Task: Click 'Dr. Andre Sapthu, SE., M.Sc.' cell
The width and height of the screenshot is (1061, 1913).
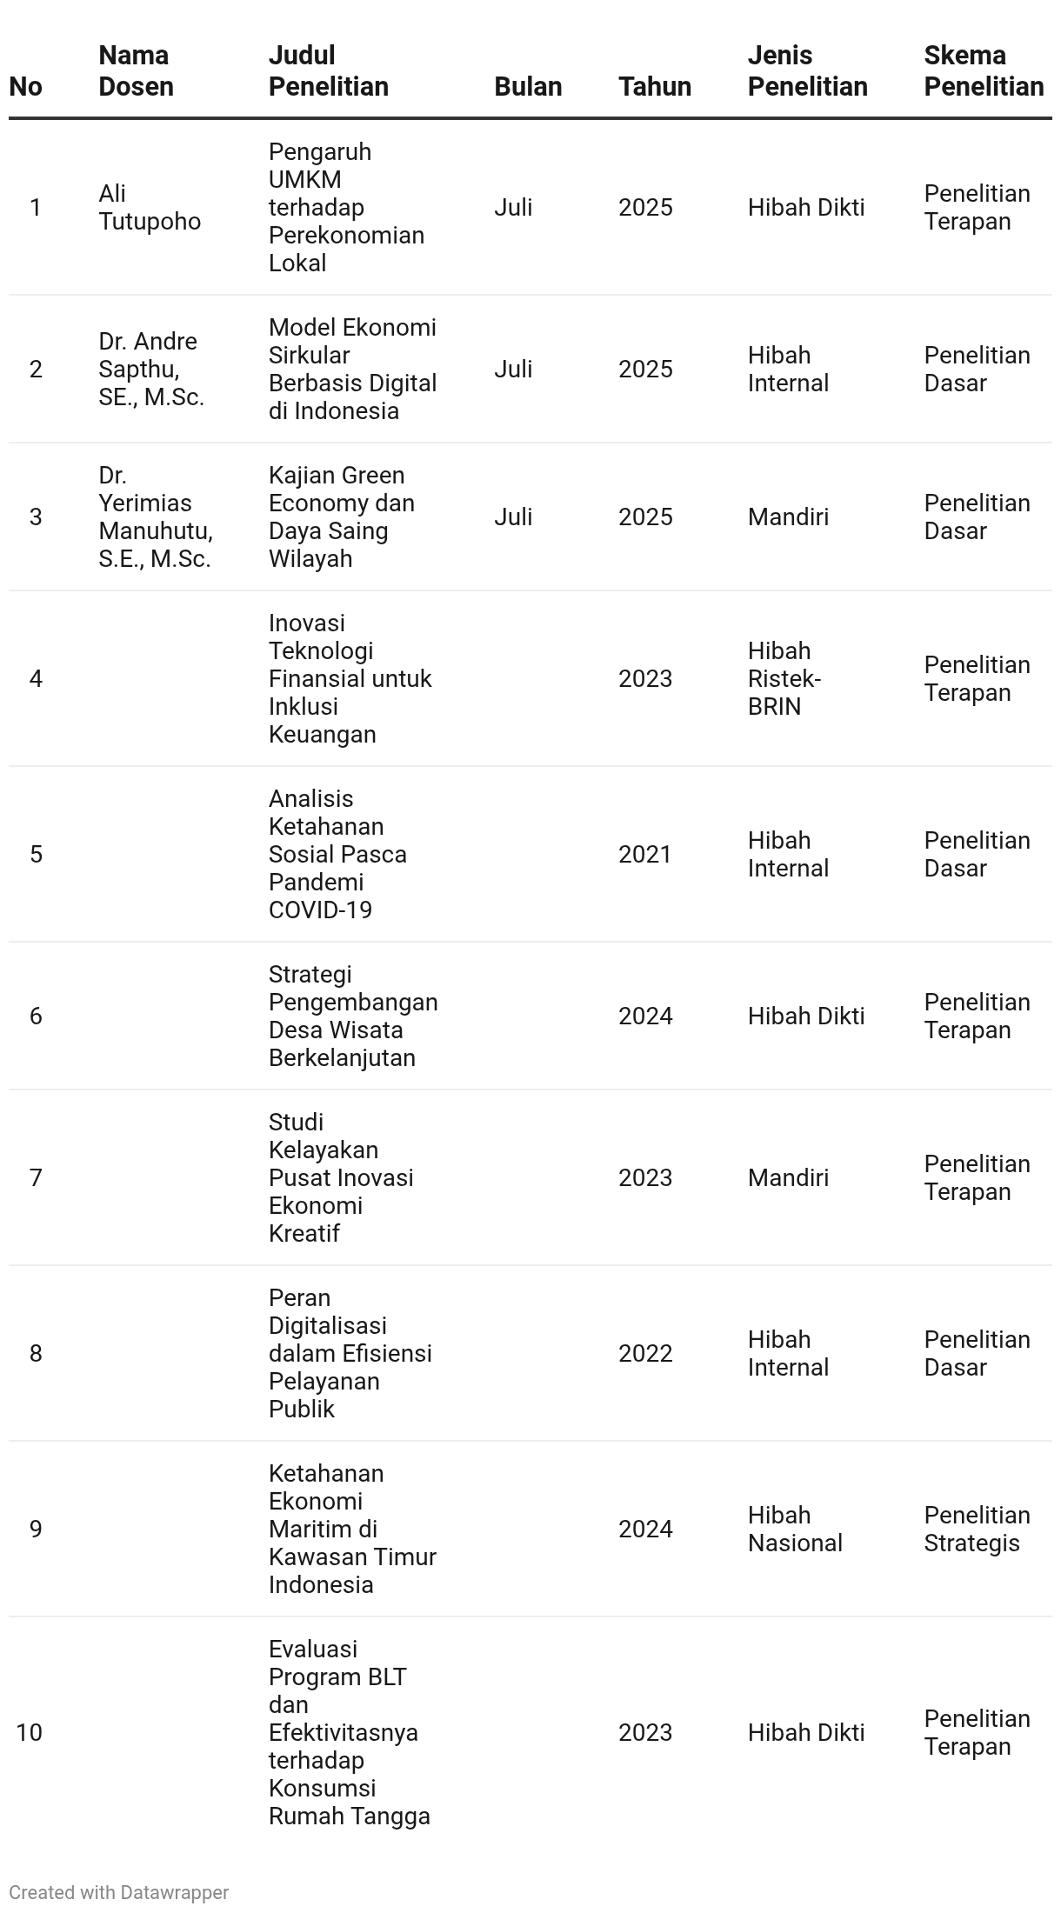Action: click(x=151, y=369)
